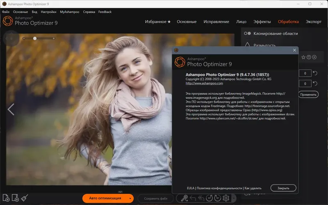The height and width of the screenshot is (205, 328).
Task: Switch to the Основные category tab
Action: [x=187, y=22]
